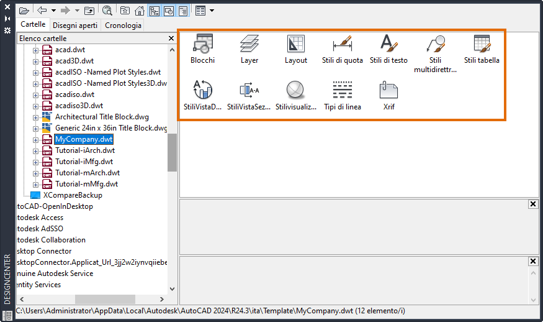Select the XCompareBackup folder

coord(73,195)
